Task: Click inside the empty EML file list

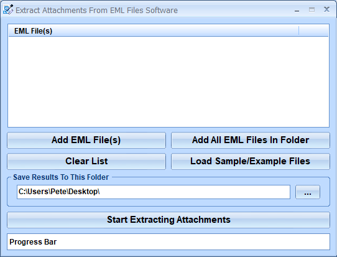Action: coord(168,82)
